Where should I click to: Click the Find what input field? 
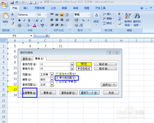pos(55,64)
